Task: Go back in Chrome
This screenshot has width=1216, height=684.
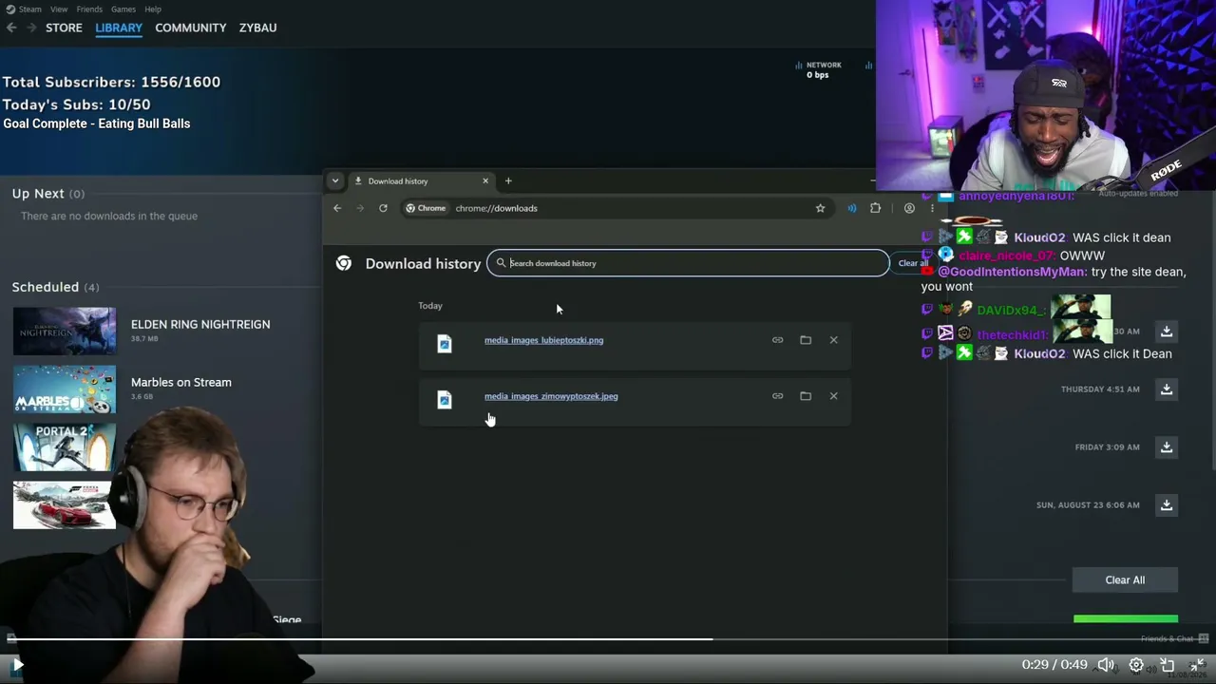Action: click(337, 208)
